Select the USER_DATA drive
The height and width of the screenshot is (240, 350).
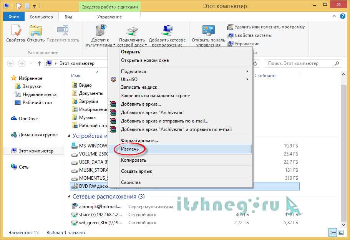coord(89,162)
